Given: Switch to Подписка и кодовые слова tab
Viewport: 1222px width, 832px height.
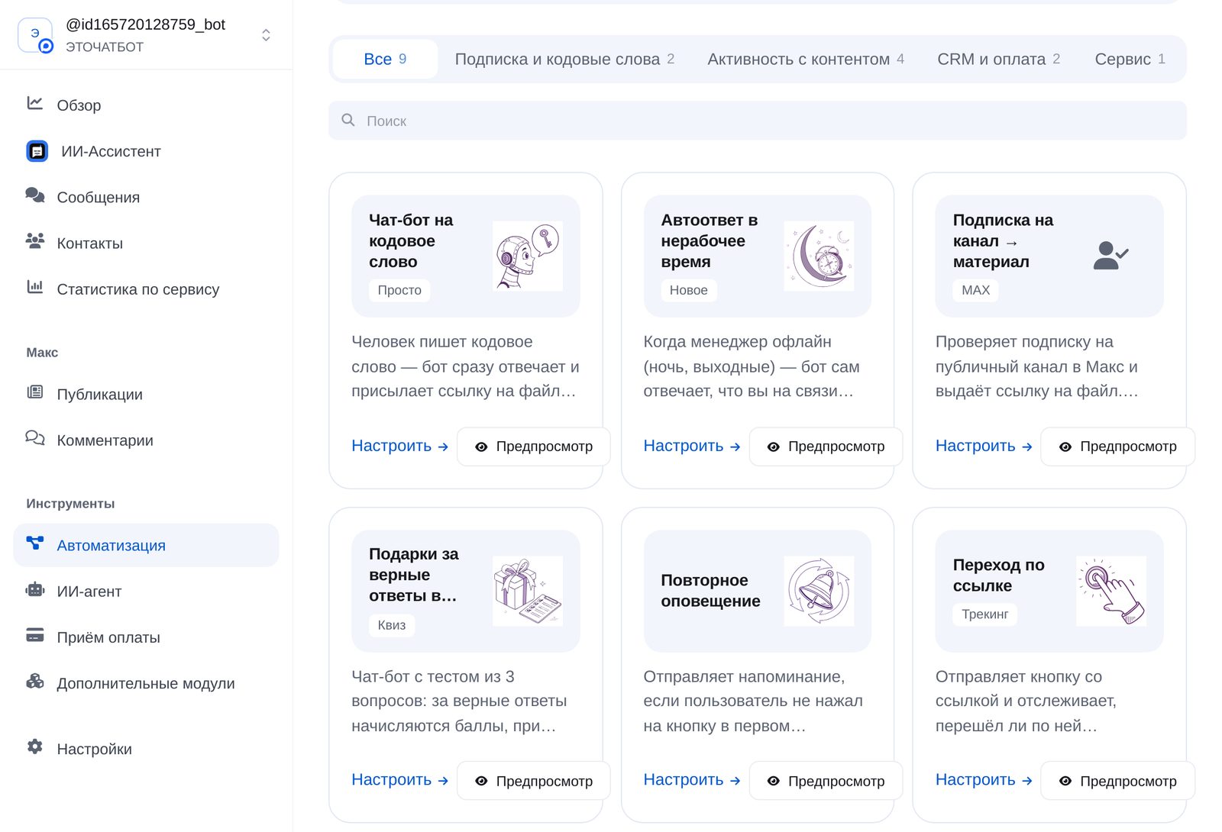Looking at the screenshot, I should 564,59.
